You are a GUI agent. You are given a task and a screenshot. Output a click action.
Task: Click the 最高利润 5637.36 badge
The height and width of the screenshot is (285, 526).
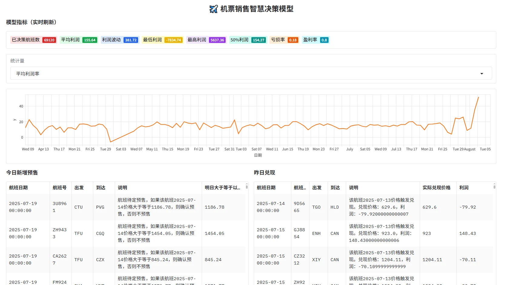click(206, 40)
